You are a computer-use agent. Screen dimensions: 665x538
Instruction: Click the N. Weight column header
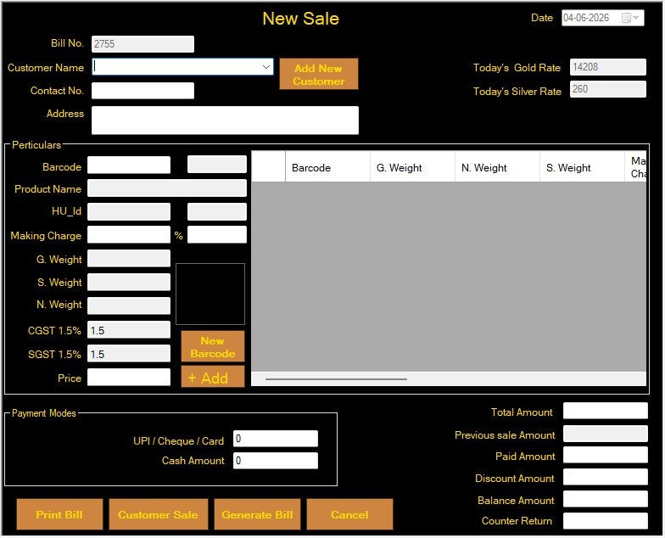[497, 166]
